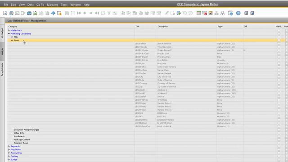Click the last blue notebook toolbar icon
Image resolution: width=288 pixels, height=162 pixels.
252,13
